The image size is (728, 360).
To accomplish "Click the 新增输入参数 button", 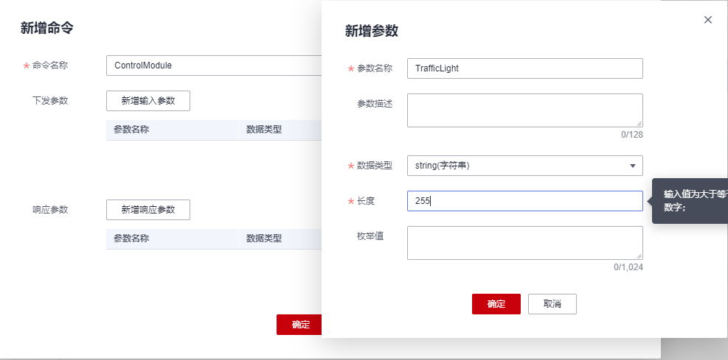I will (148, 101).
